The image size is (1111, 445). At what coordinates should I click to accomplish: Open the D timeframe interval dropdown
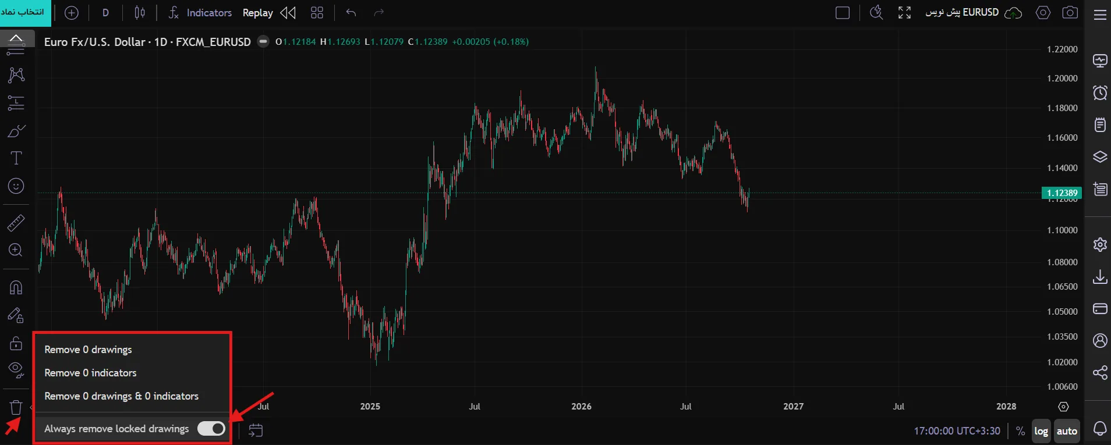[105, 13]
